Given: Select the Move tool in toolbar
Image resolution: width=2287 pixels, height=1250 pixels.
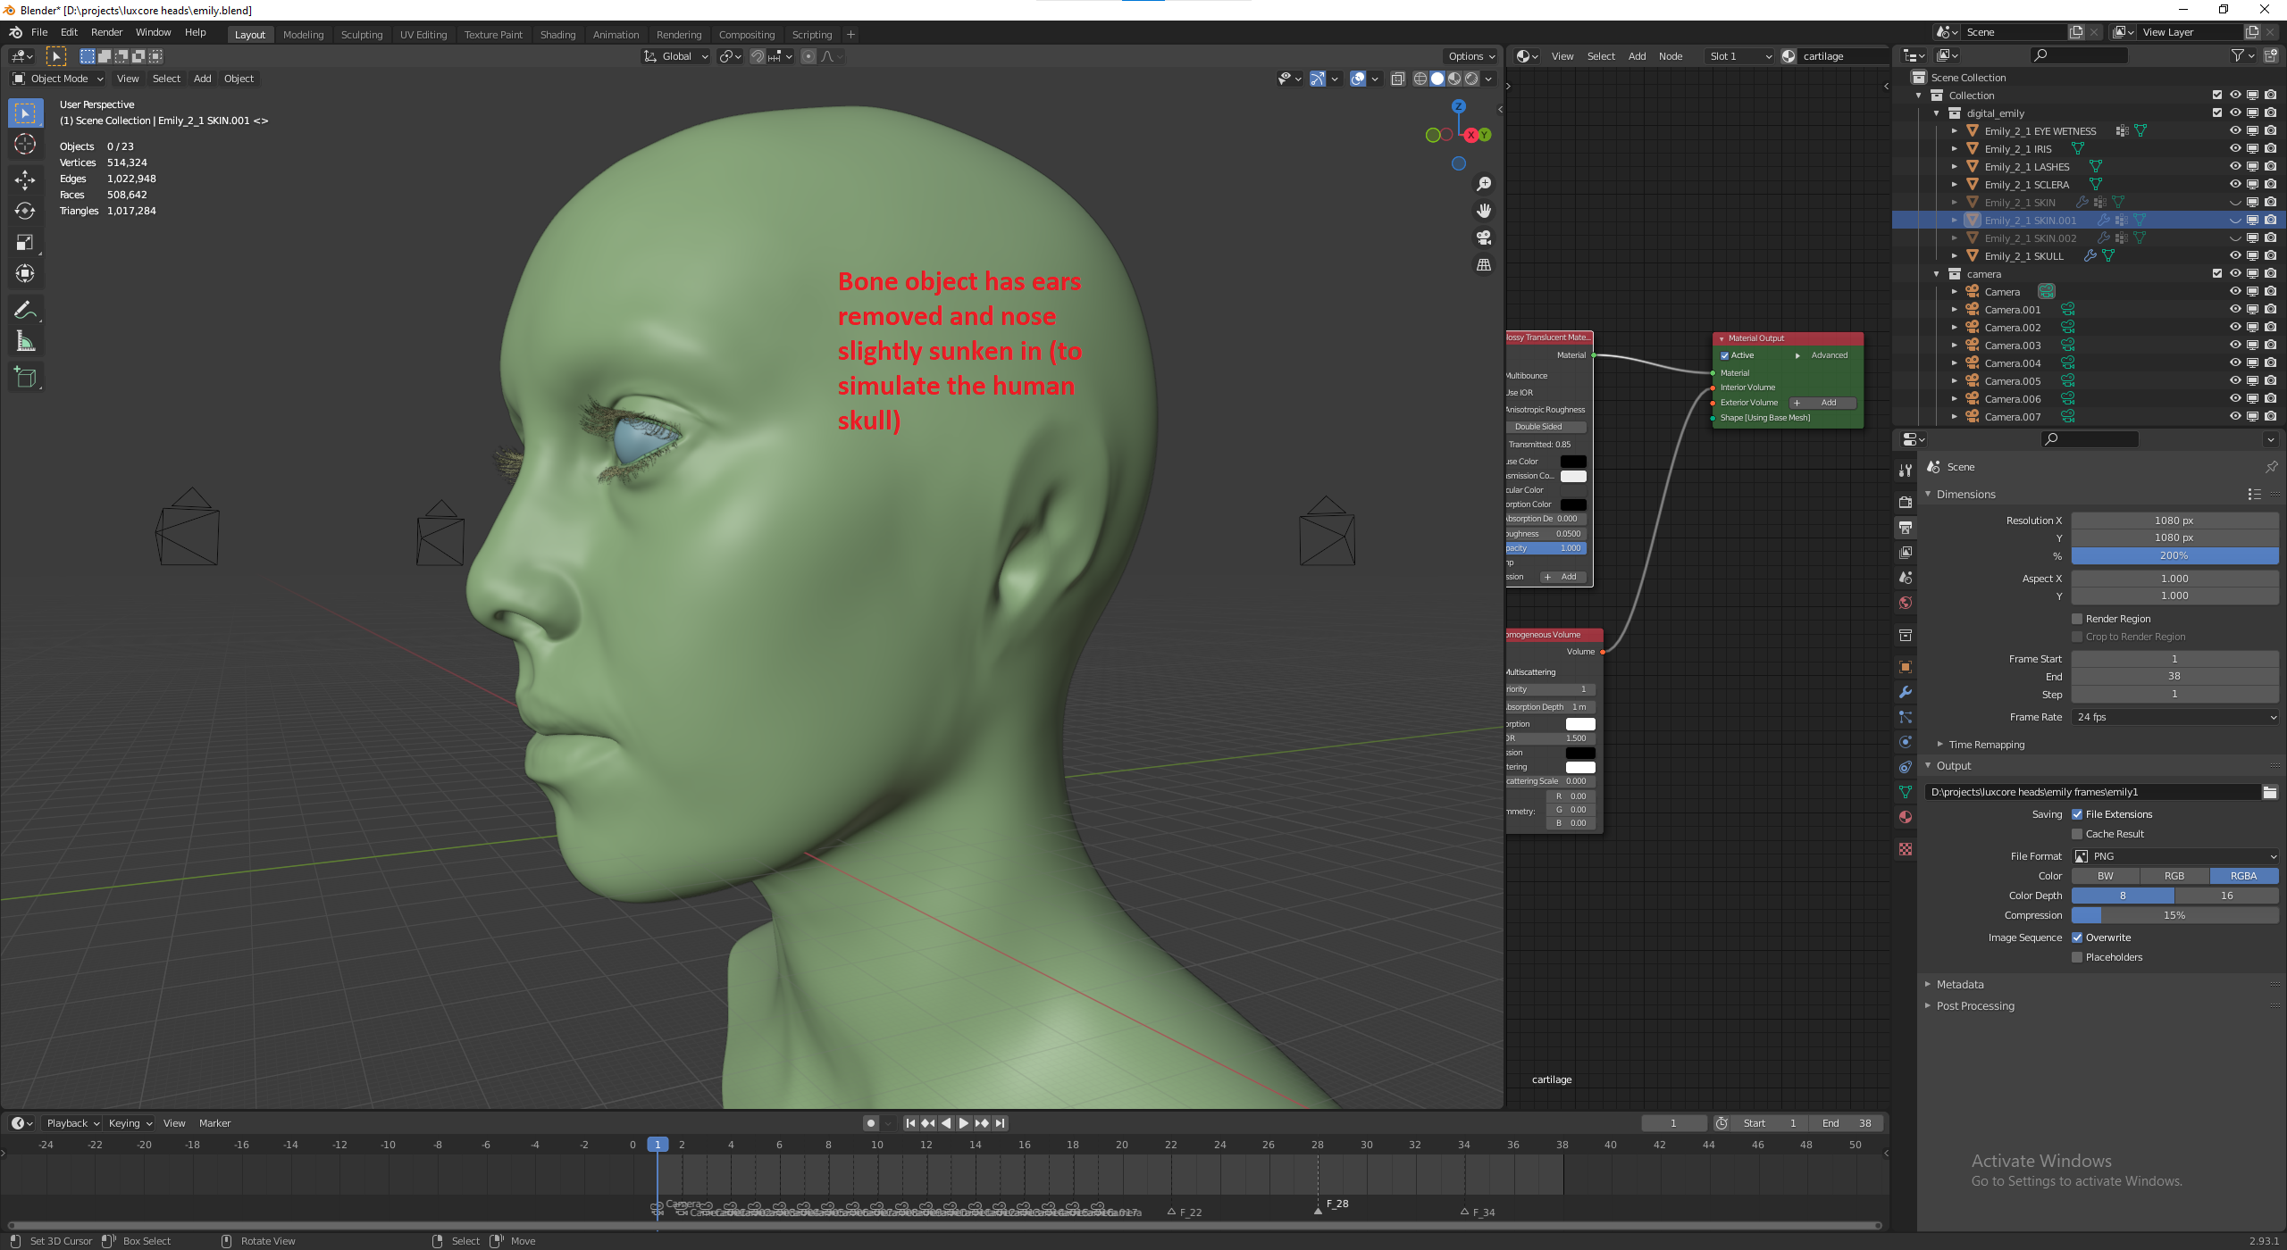Looking at the screenshot, I should click(x=25, y=179).
